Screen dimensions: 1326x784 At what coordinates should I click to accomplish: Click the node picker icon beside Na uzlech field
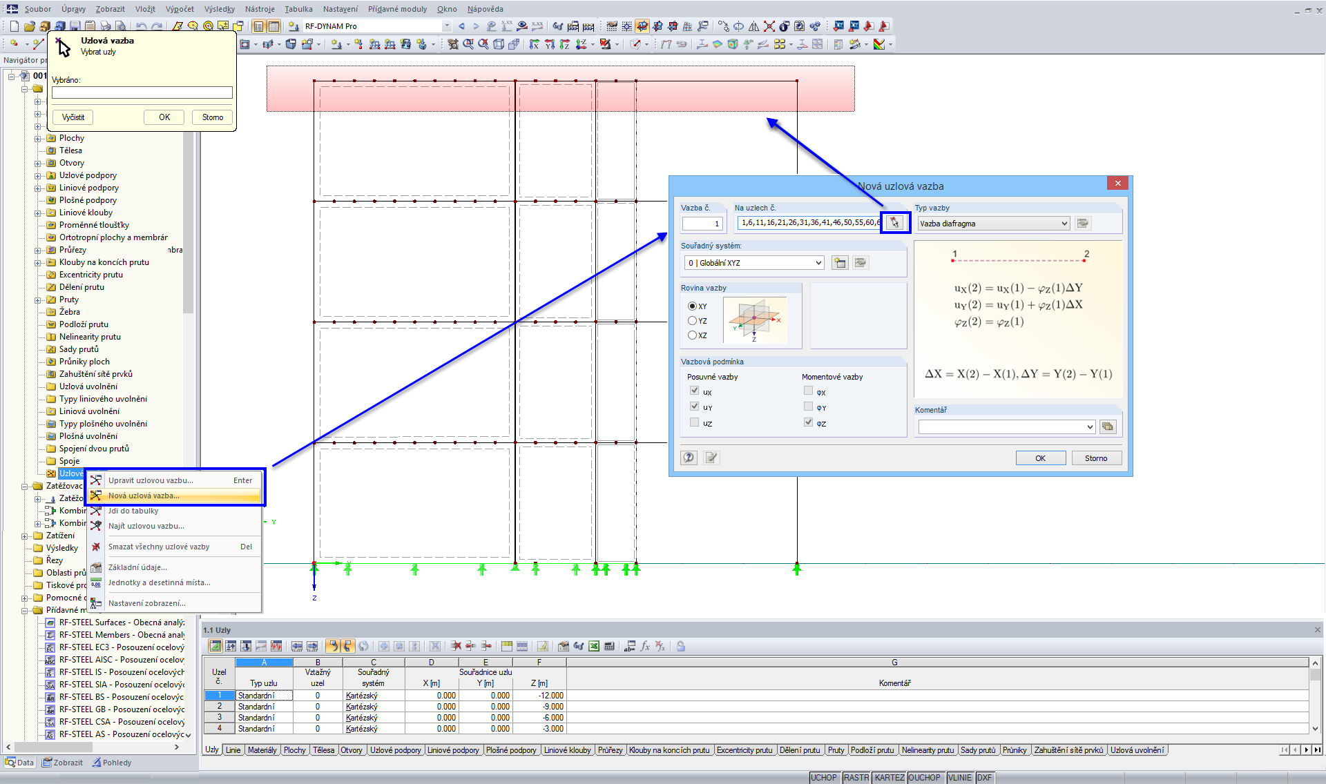[x=895, y=222]
